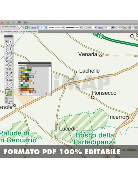Select the Free Transform tool
138x178 pixels.
[11, 66]
